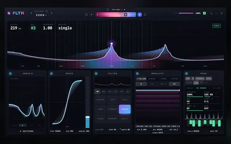Go to the next preset with right arrow

click(52, 13)
